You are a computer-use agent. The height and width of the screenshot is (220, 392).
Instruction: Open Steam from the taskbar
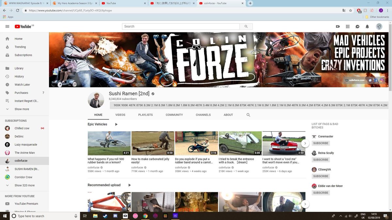[x=105, y=216]
